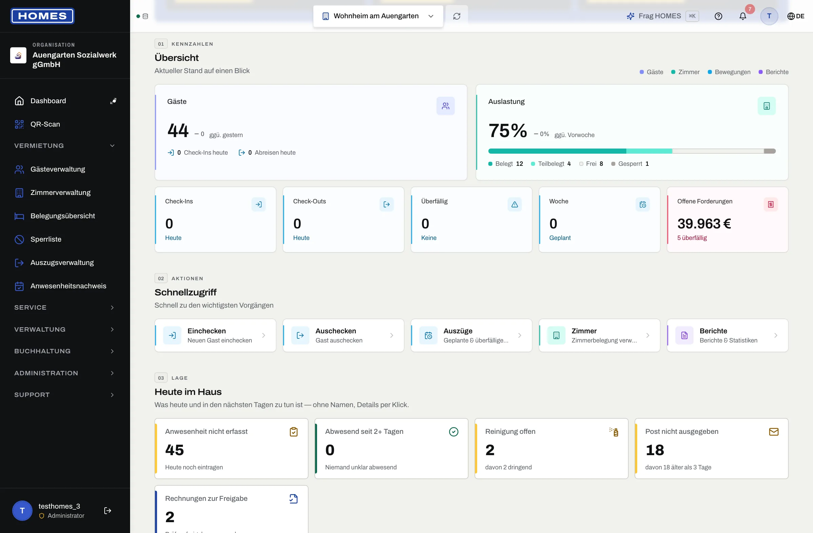Image resolution: width=813 pixels, height=533 pixels.
Task: Go to Belegungsübersicht
Action: pos(65,216)
